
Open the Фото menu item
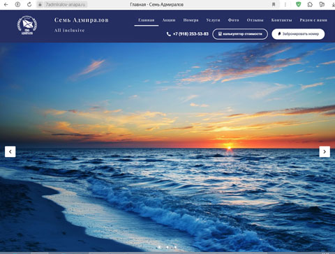(x=233, y=20)
